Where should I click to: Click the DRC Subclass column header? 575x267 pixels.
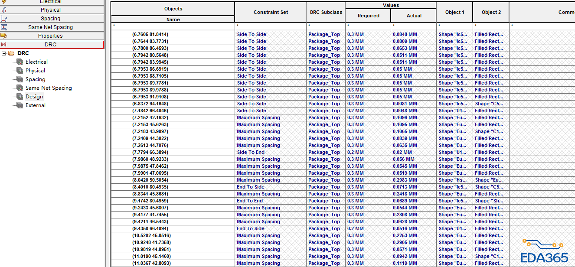326,12
